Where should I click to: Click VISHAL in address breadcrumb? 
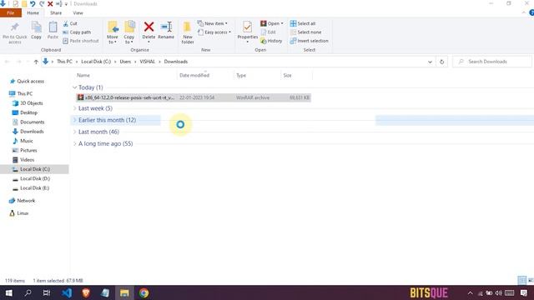click(x=148, y=62)
